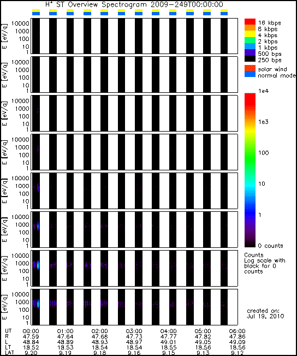
Task: Click the UT row label
Action: [x=8, y=331]
